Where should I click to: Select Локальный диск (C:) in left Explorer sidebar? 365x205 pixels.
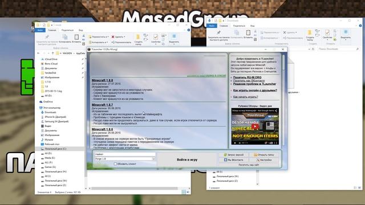click(55, 149)
